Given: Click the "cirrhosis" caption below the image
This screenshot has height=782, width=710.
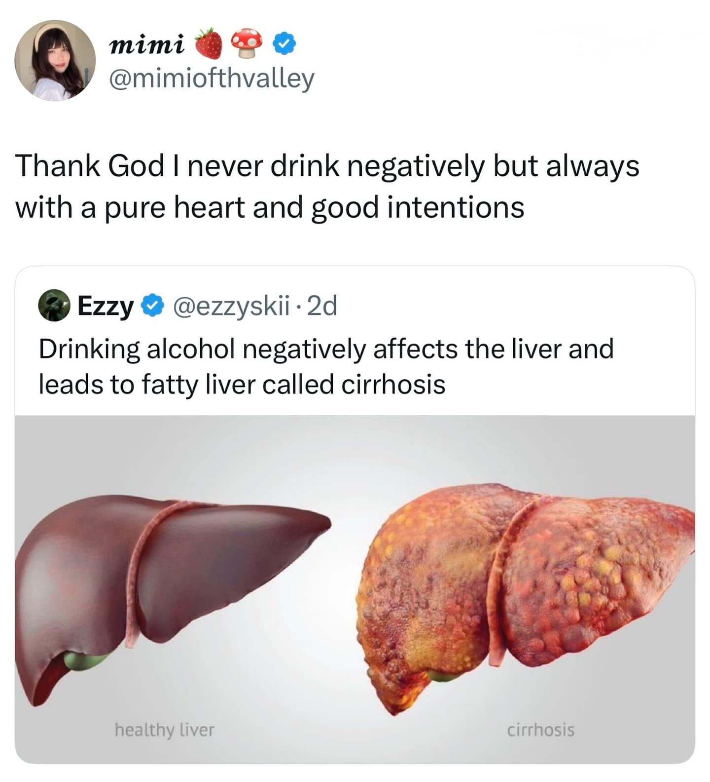Looking at the screenshot, I should click(540, 729).
